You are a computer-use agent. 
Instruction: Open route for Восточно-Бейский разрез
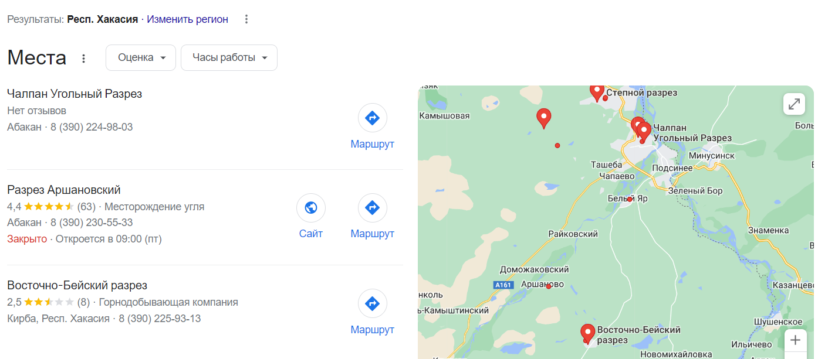(372, 303)
